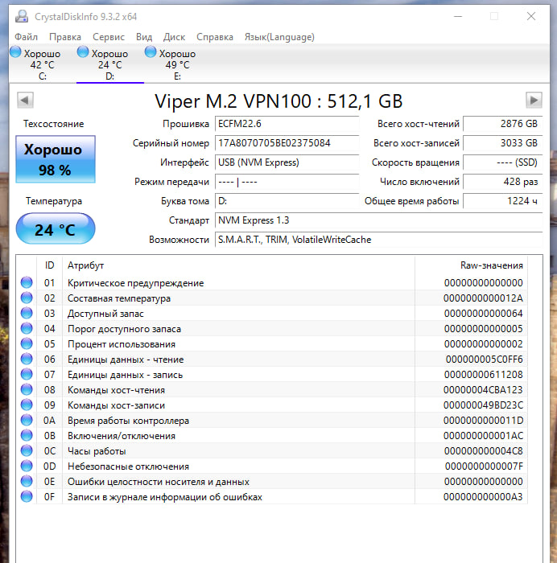
Task: Minimize the CrystalDiskInfo window
Action: (x=458, y=17)
